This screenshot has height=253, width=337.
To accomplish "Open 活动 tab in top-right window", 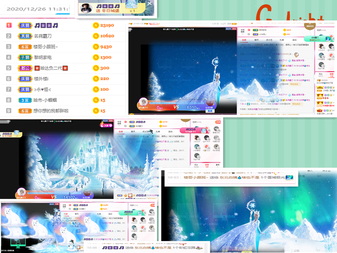I will pyautogui.click(x=295, y=40).
